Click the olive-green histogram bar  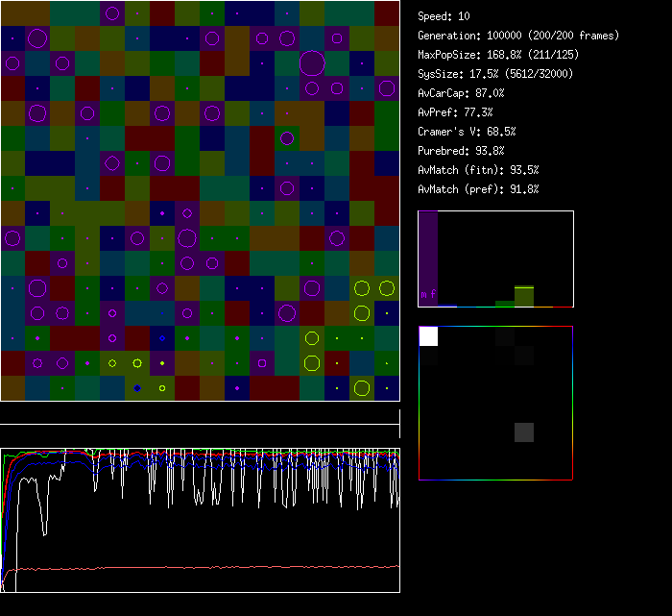523,296
